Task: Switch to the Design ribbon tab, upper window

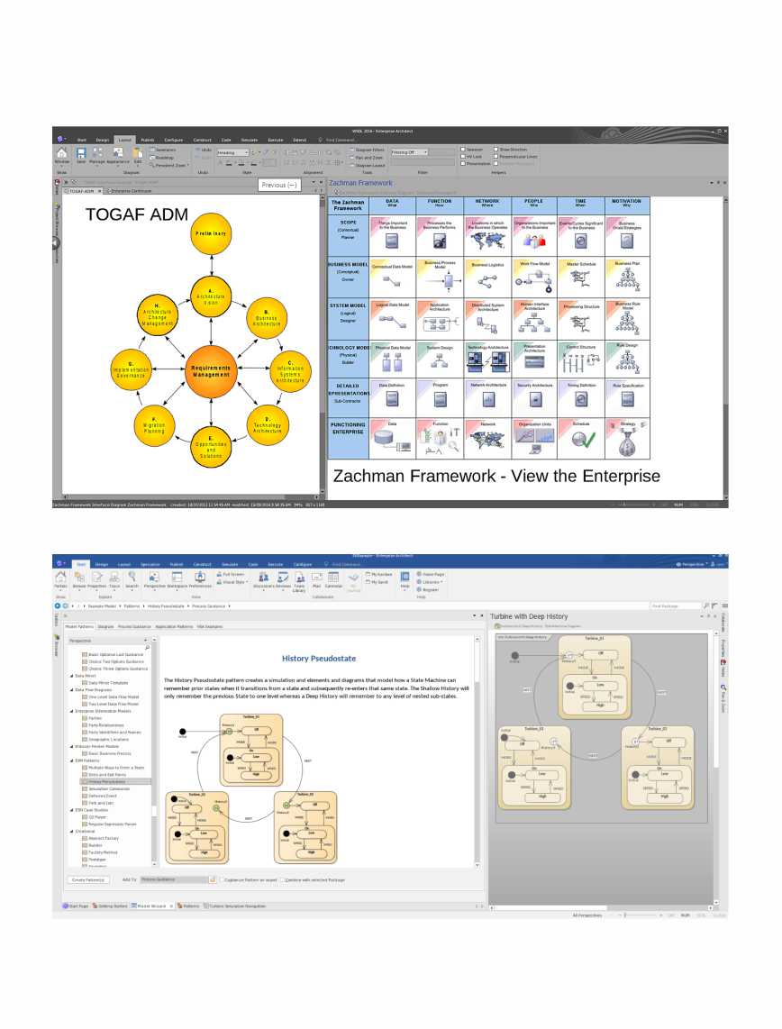Action: (x=103, y=140)
